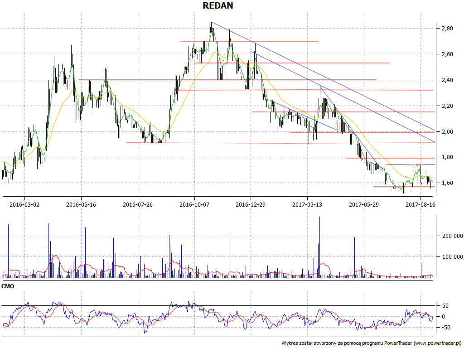Image resolution: width=464 pixels, height=348 pixels.
Task: Click the 200 000 volume axis label
Action: pyautogui.click(x=452, y=236)
